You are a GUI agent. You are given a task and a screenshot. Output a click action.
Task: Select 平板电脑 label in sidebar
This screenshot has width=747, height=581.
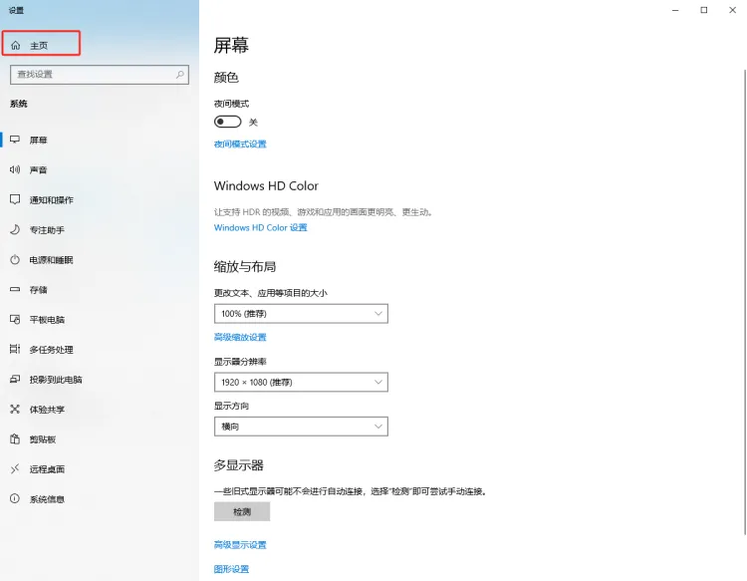tap(47, 319)
